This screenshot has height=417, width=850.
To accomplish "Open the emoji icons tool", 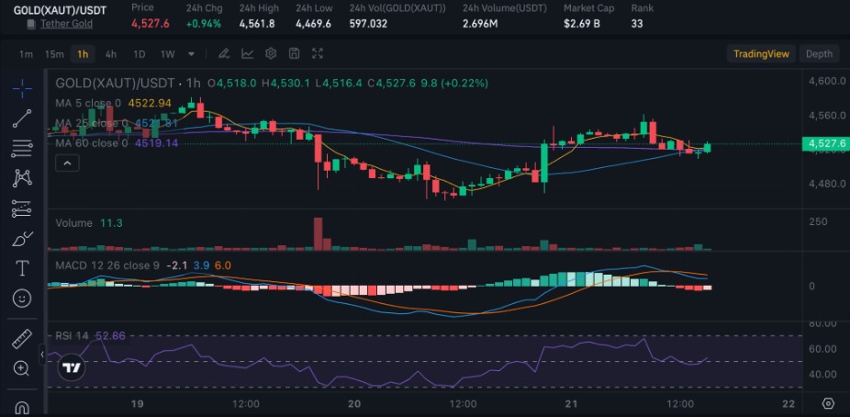I will pyautogui.click(x=22, y=299).
